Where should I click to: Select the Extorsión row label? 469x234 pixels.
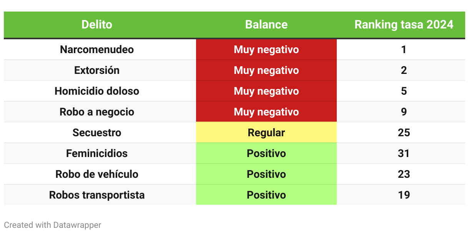pos(97,70)
